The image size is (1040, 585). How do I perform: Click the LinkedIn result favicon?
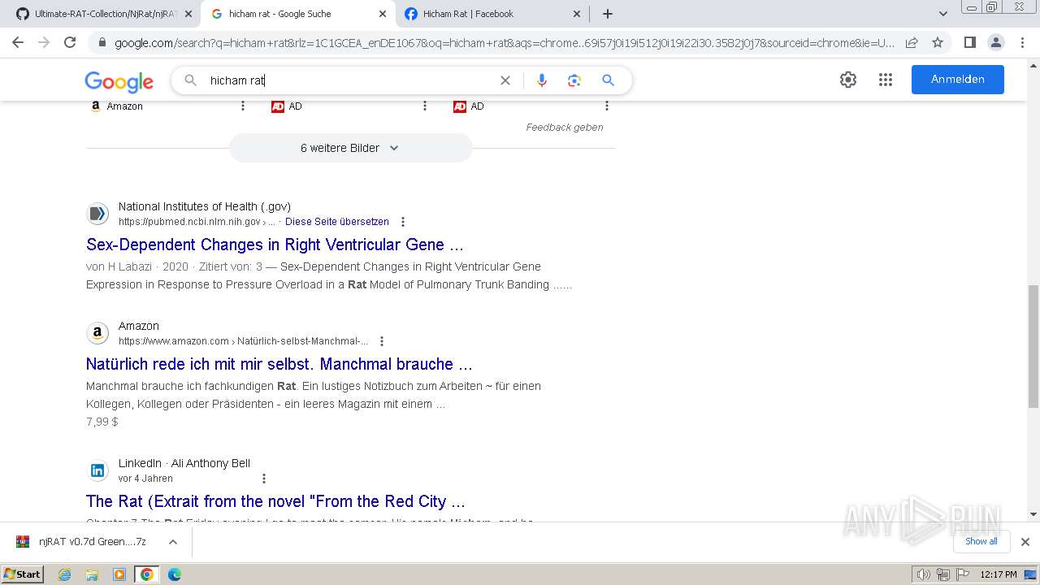coord(97,470)
